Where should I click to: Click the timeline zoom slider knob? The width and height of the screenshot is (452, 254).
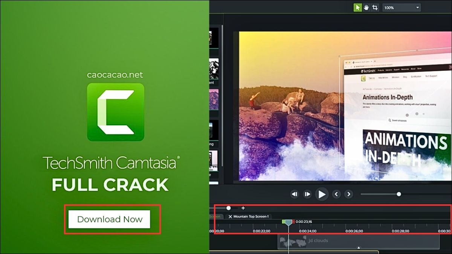[x=228, y=208]
